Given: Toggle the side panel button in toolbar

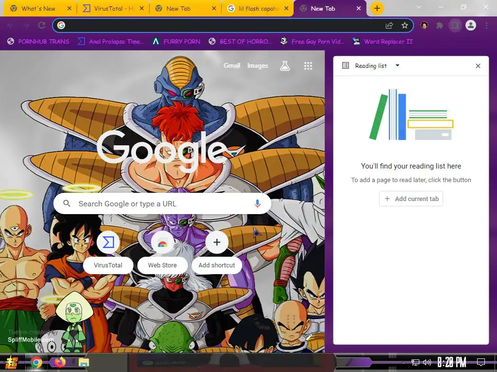Looking at the screenshot, I should (x=455, y=25).
